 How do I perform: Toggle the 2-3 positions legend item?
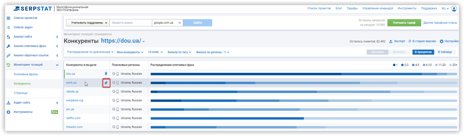(x=404, y=65)
